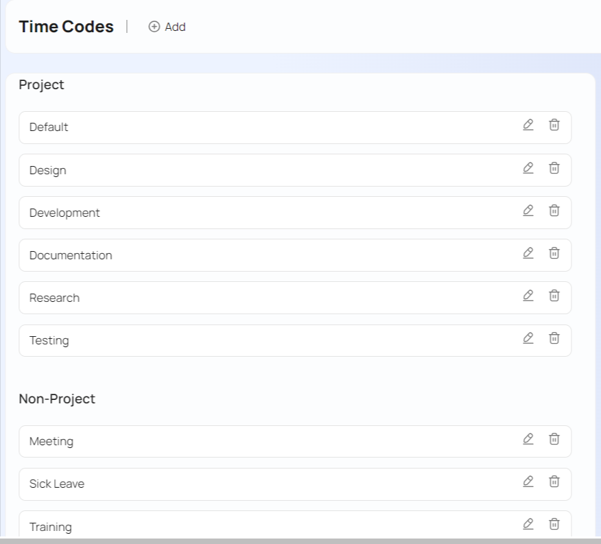Select the Development row label
The height and width of the screenshot is (544, 601).
[64, 213]
